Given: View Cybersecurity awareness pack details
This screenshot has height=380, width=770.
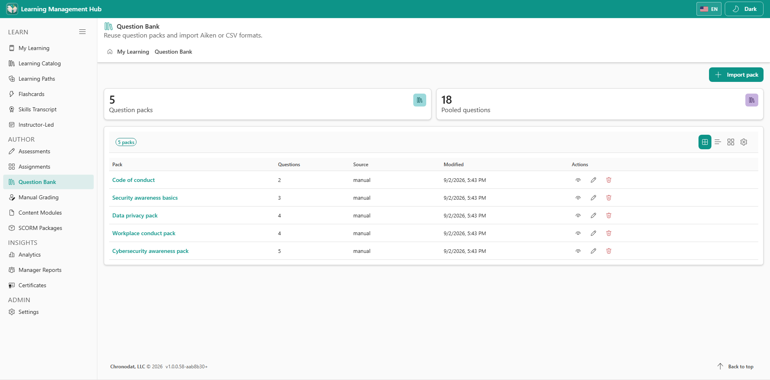Looking at the screenshot, I should [578, 251].
